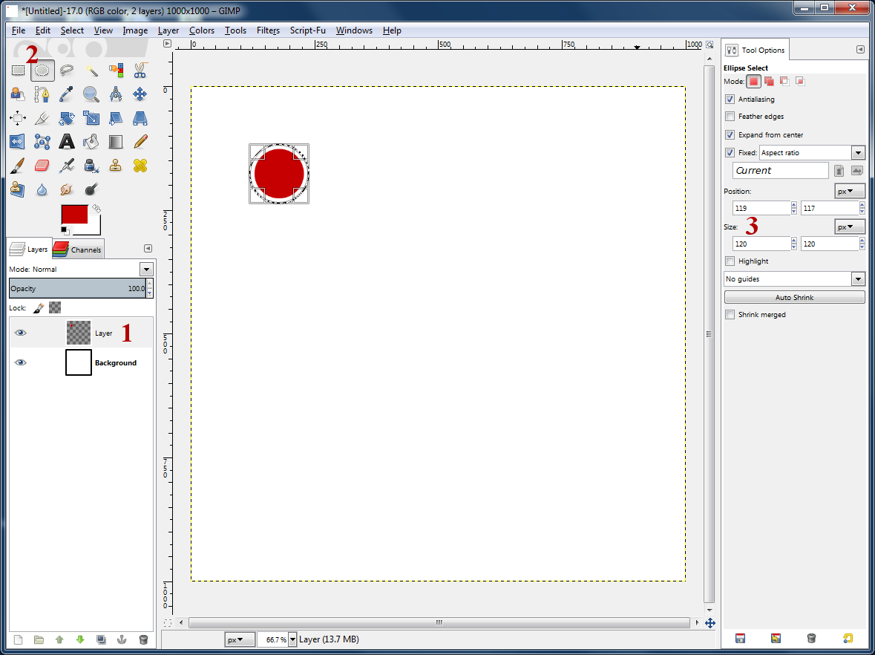Screen dimensions: 875x655
Task: Select the Cage Transform tool
Action: tap(42, 142)
